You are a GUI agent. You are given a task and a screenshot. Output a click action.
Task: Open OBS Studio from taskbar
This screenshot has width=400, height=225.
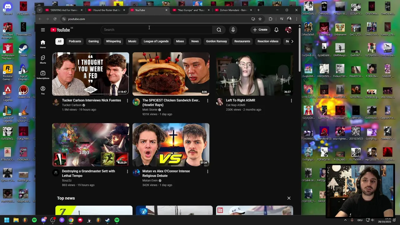[x=52, y=220]
